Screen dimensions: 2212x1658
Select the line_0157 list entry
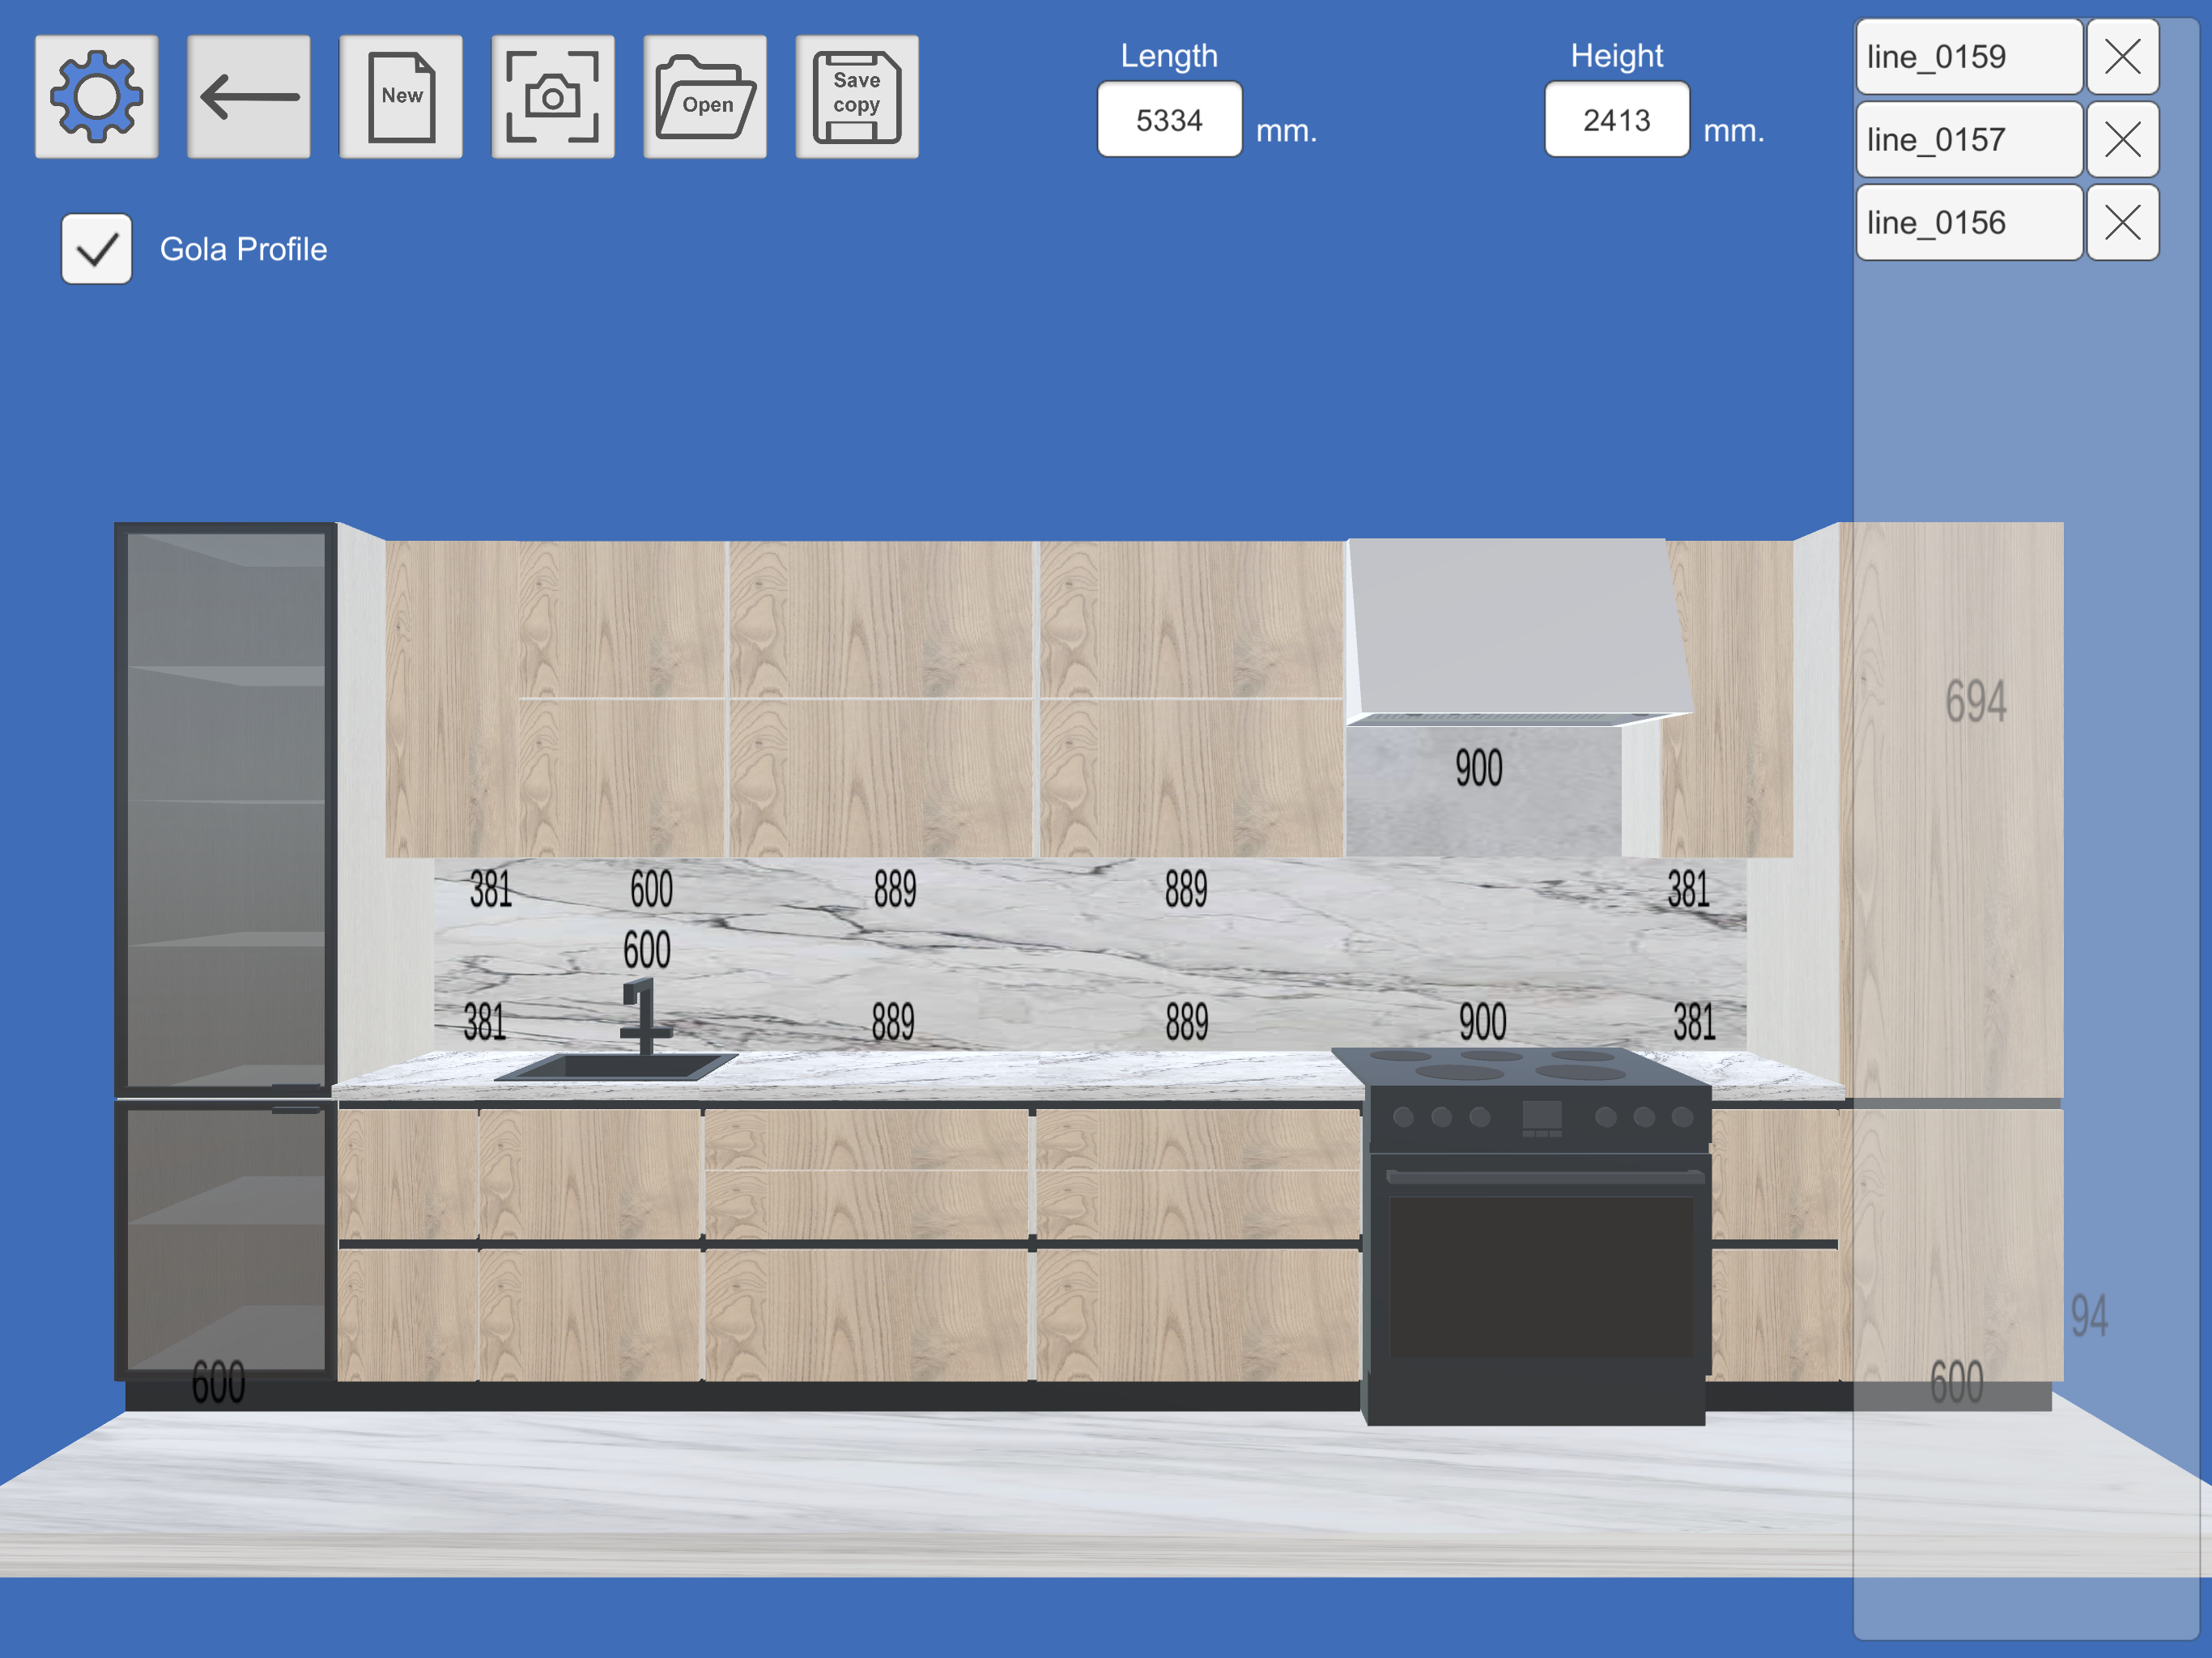1968,140
